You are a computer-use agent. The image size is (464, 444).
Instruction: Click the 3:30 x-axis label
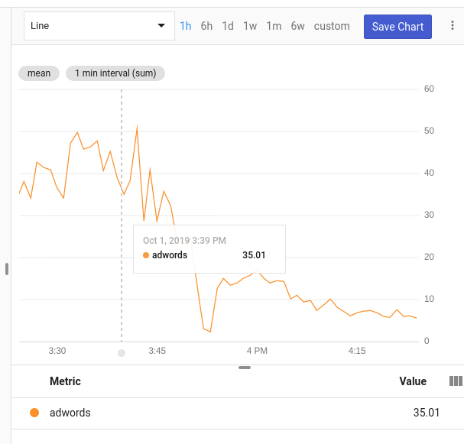click(57, 351)
